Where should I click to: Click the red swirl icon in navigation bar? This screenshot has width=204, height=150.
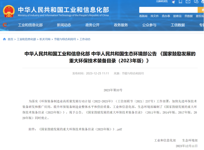tap(5, 25)
